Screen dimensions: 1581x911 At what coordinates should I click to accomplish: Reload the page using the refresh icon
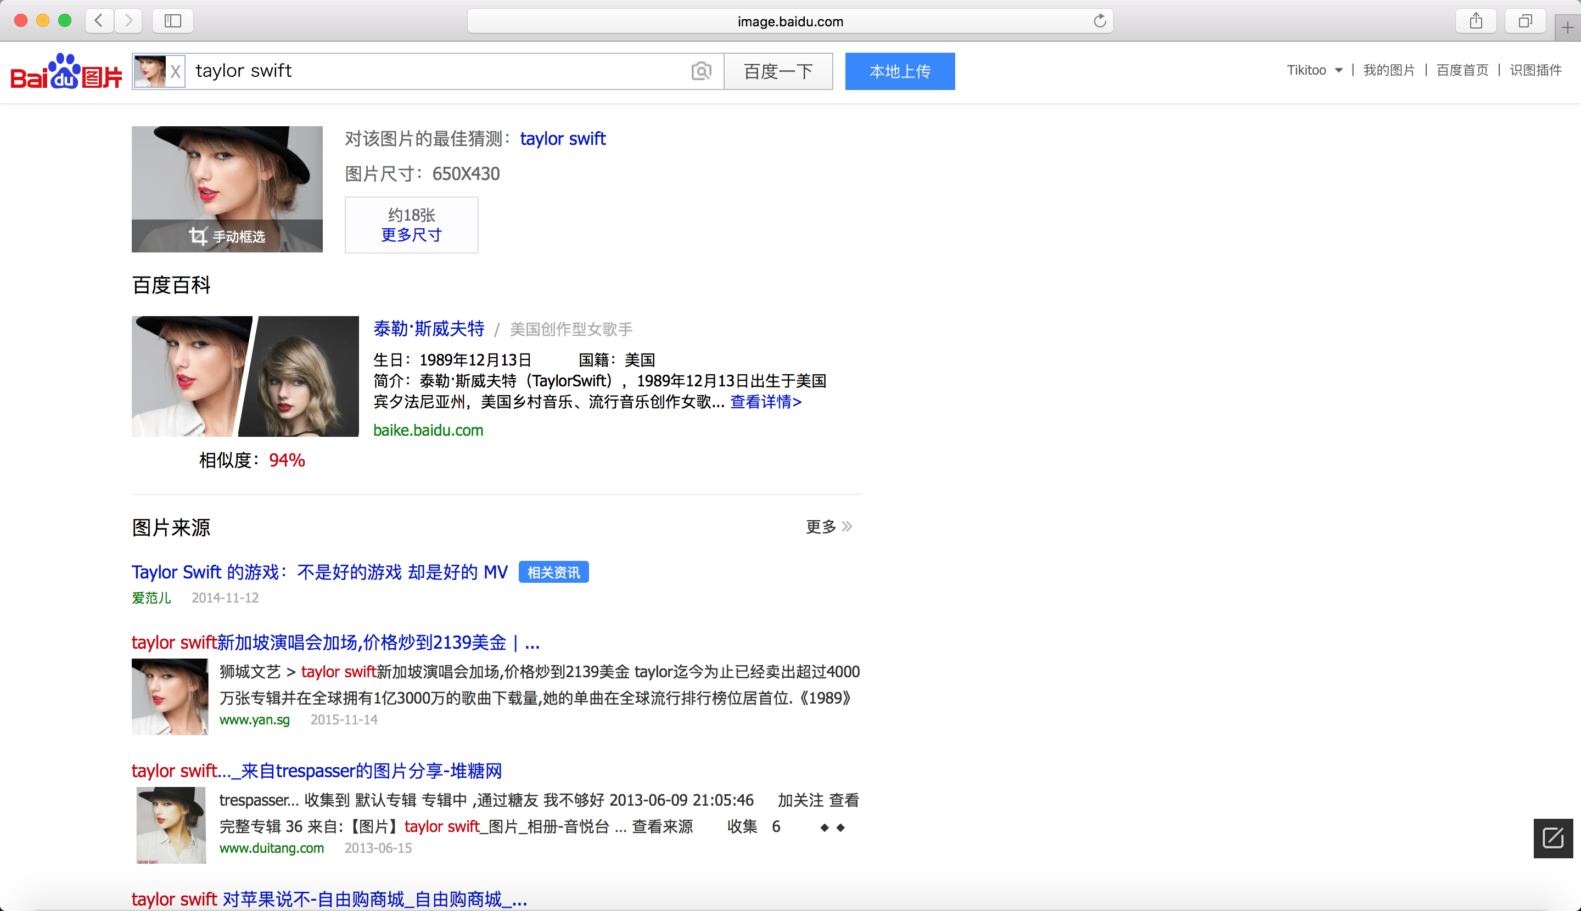click(1100, 21)
